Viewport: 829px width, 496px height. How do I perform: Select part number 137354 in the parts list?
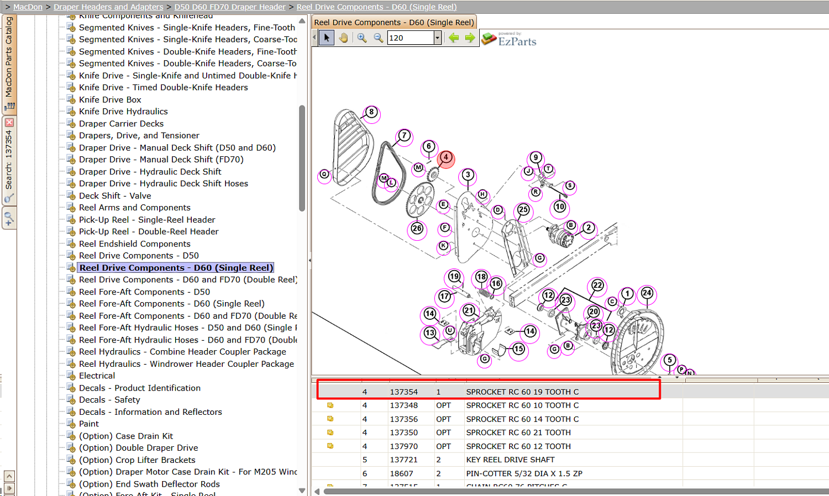404,392
